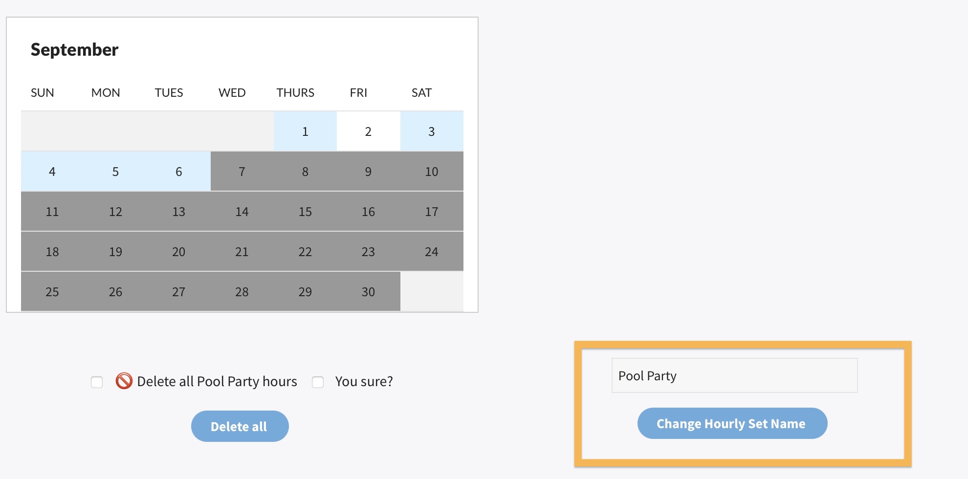
Task: Click September 30 date cell
Action: coord(368,292)
